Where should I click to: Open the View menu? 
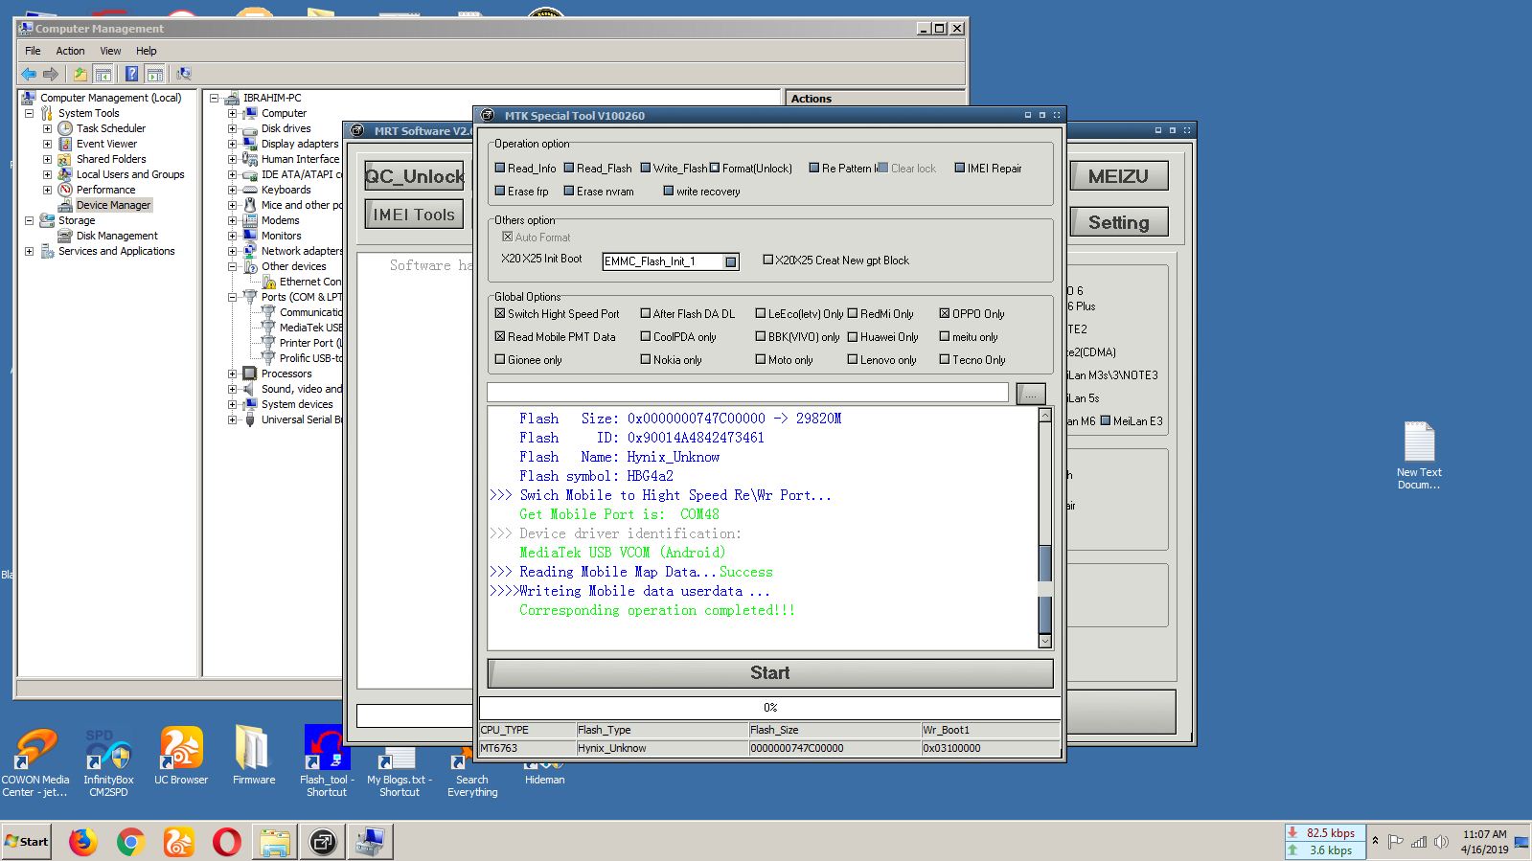(110, 51)
